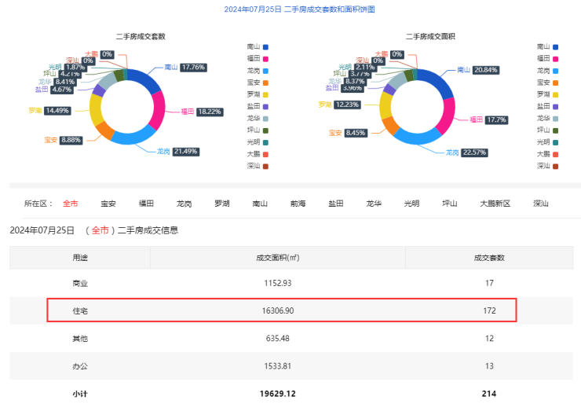Choose the 龙华 district filter tab

(x=374, y=204)
